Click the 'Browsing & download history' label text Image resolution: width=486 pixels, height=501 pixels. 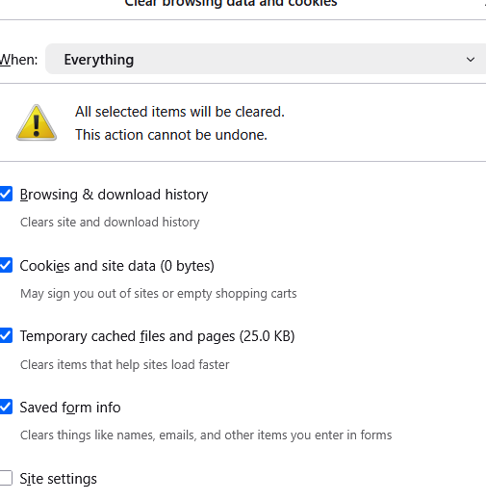tap(114, 195)
